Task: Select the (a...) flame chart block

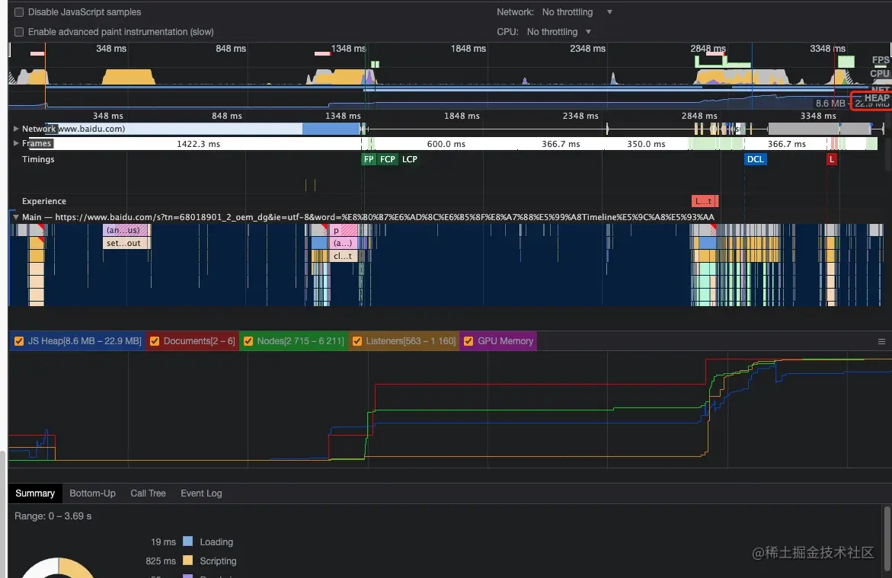Action: click(344, 243)
